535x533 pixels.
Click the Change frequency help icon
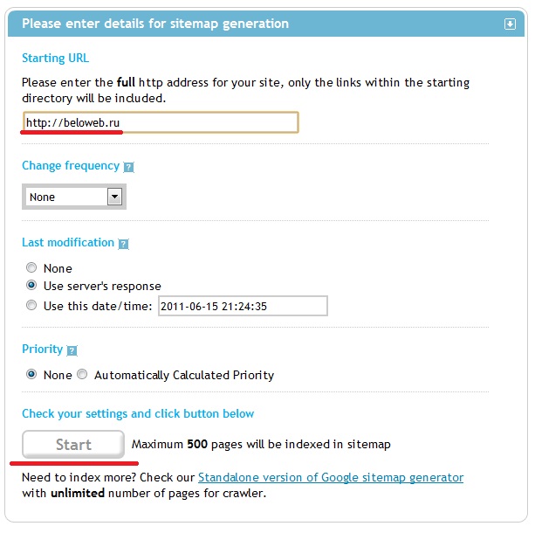(128, 166)
